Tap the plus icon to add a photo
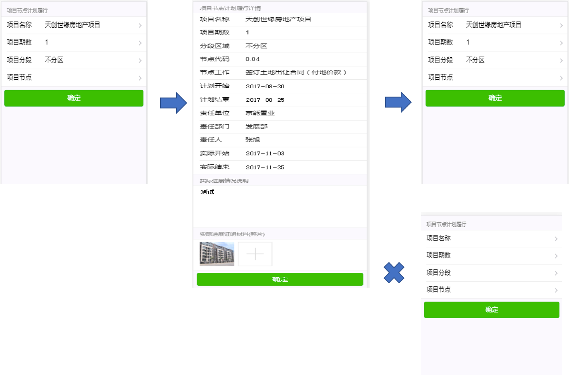Viewport: 569px width, 375px height. point(255,254)
